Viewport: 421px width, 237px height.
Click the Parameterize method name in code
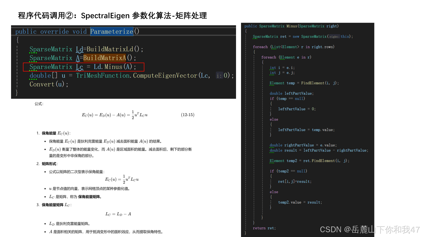[112, 32]
